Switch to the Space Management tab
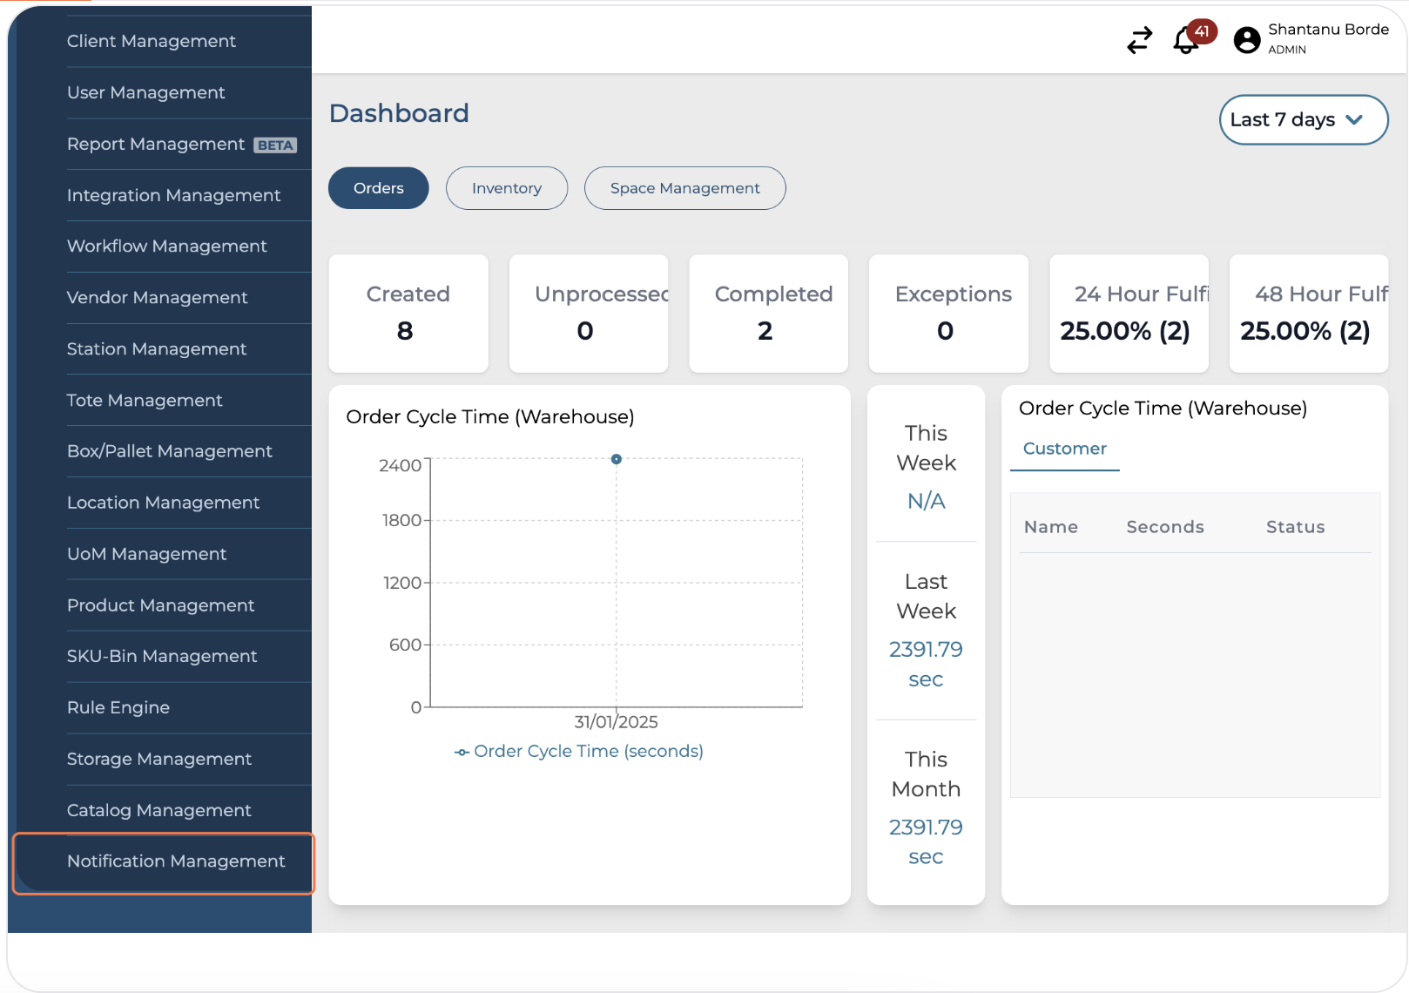This screenshot has height=993, width=1409. [684, 188]
